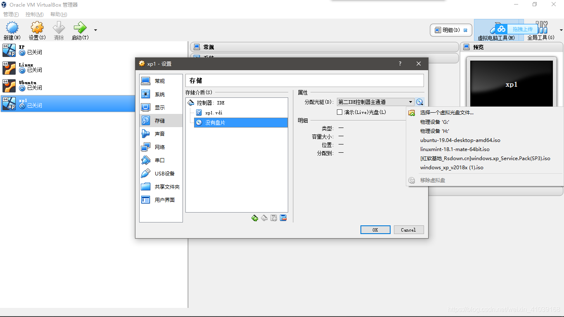Image resolution: width=564 pixels, height=317 pixels.
Task: Select 物理设备 'G:' host drive
Action: (x=485, y=122)
